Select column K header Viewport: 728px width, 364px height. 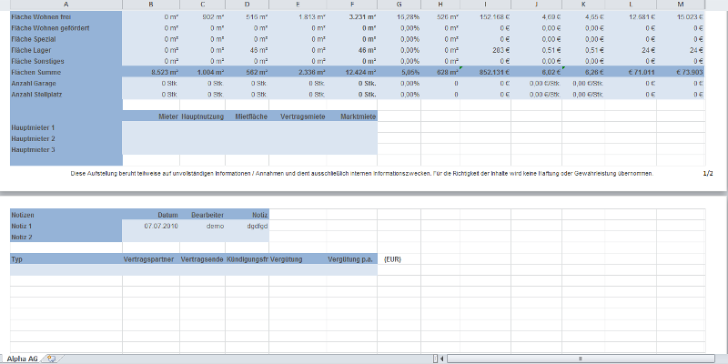[583, 5]
